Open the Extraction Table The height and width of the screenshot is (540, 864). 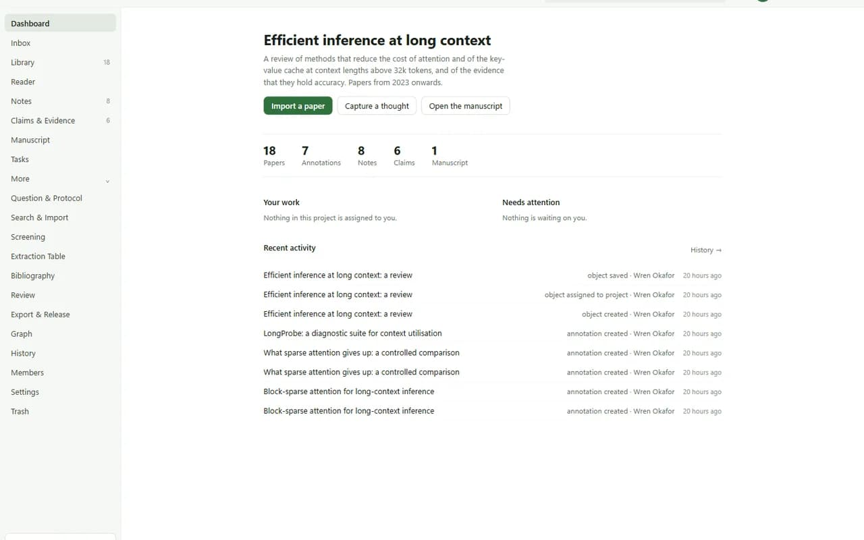tap(60, 256)
